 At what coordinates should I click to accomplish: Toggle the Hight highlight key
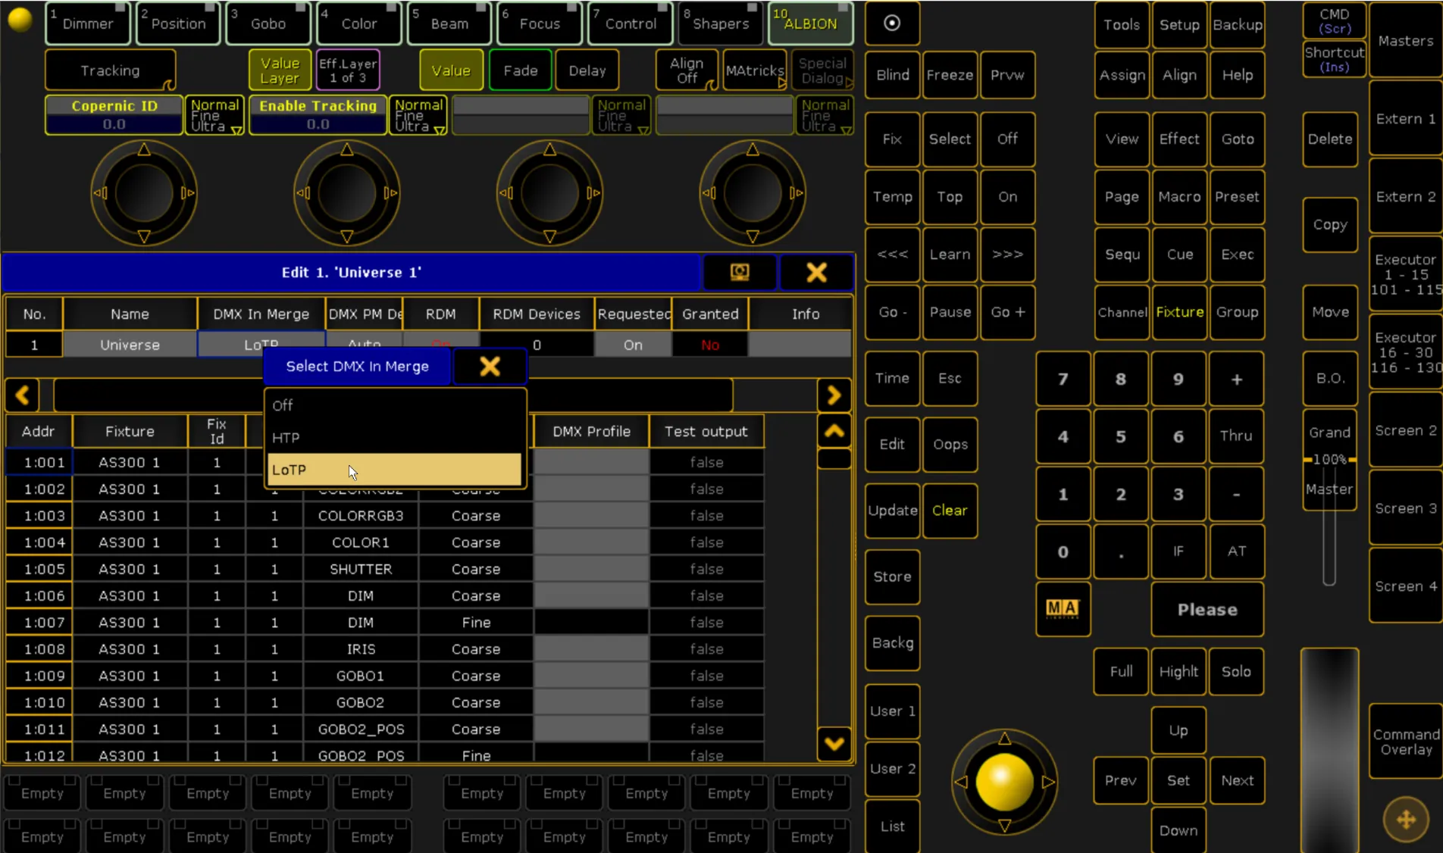pos(1179,671)
